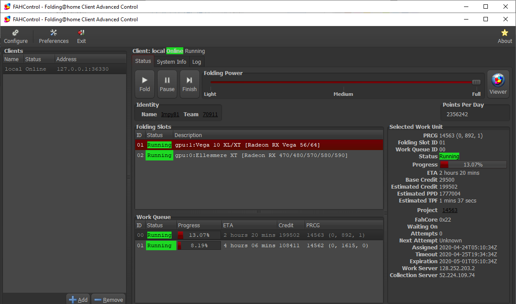This screenshot has width=516, height=304.
Task: Sort clients by Name column
Action: [13, 59]
